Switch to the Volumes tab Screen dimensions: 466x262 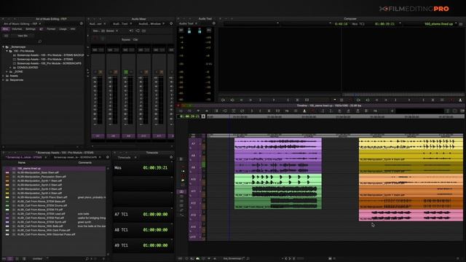(17, 29)
